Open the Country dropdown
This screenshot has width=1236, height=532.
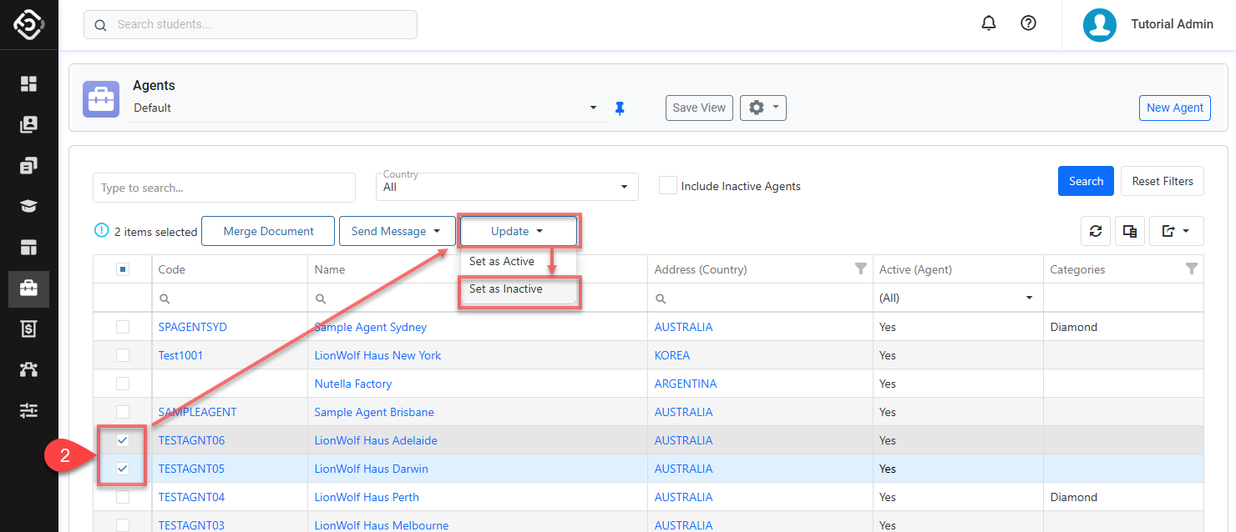coord(507,187)
